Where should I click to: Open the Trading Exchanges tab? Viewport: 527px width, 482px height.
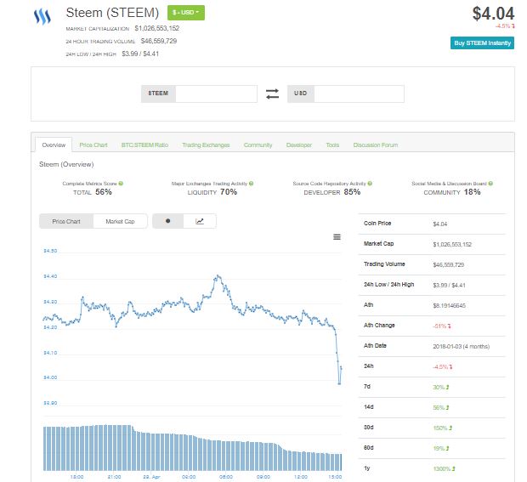point(206,145)
